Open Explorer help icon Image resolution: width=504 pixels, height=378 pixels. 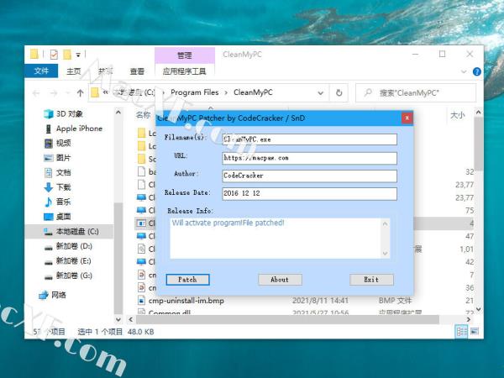coord(476,71)
